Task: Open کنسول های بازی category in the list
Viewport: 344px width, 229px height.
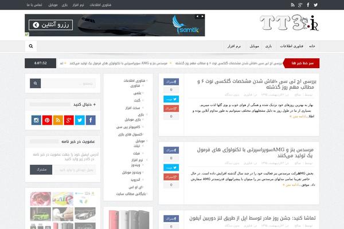Action: click(x=130, y=134)
